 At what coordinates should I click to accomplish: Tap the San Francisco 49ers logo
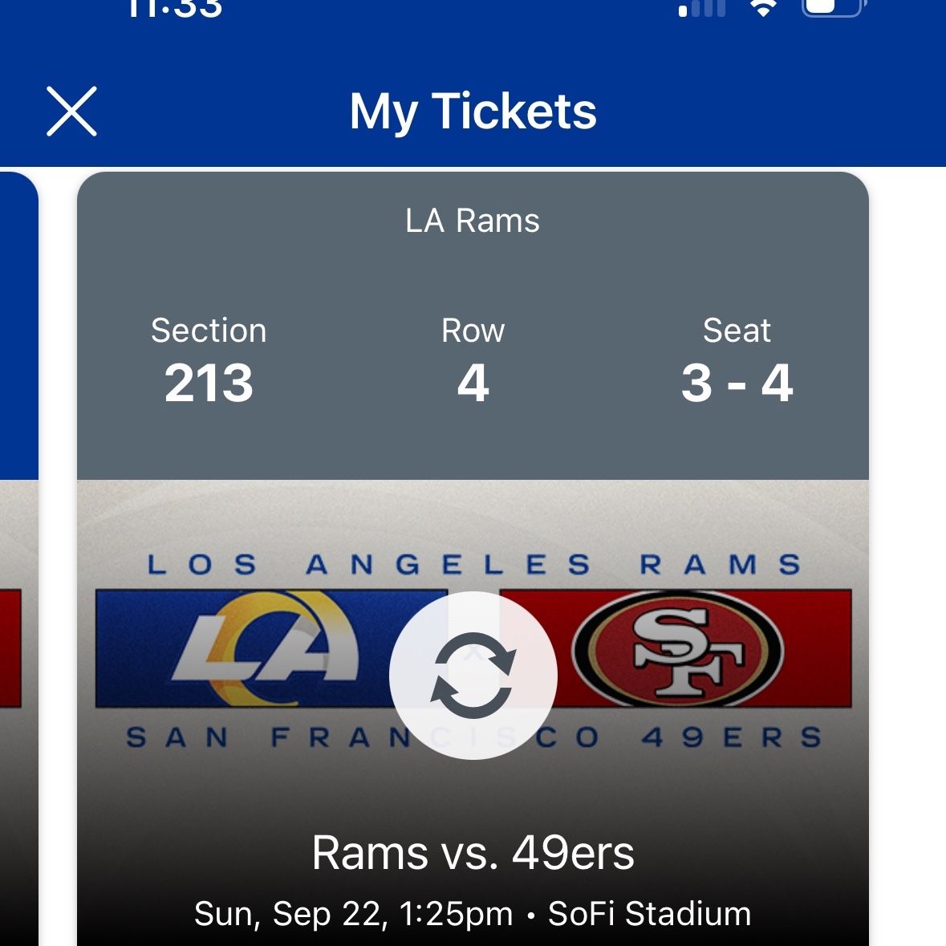tap(677, 649)
